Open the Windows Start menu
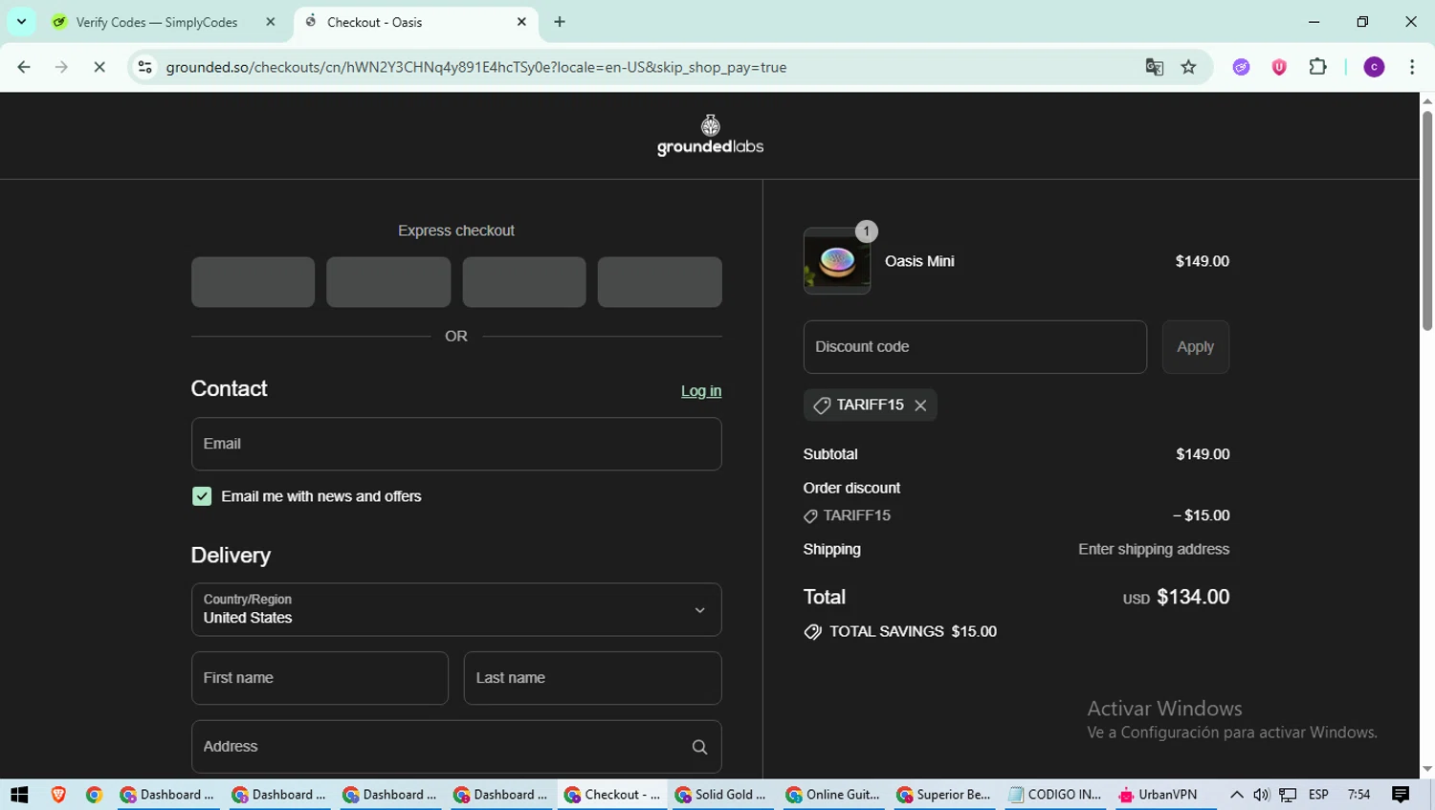Viewport: 1435px width, 810px height. 19,795
